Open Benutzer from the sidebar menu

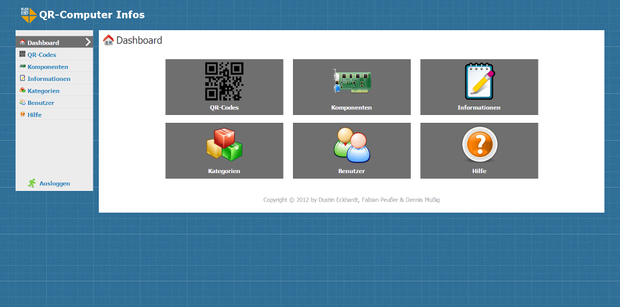point(54,103)
